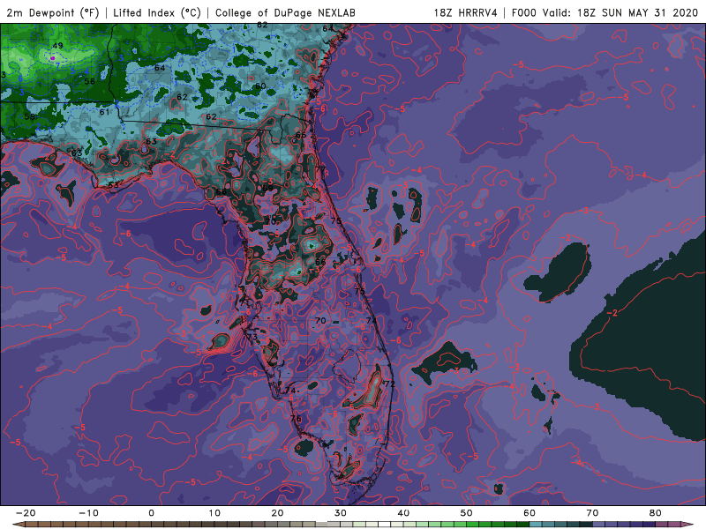Click the 77 dewpoint value on the east coast
This screenshot has width=706, height=529.
click(x=320, y=169)
